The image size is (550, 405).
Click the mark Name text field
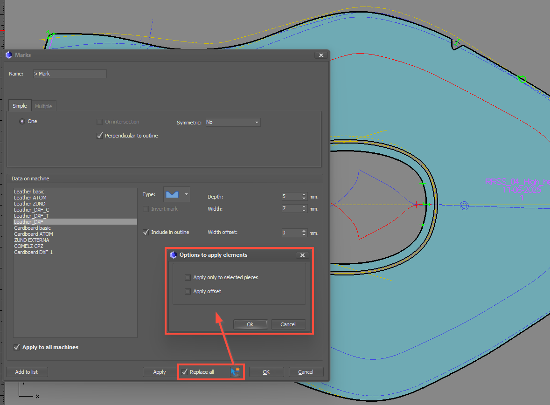click(x=70, y=74)
